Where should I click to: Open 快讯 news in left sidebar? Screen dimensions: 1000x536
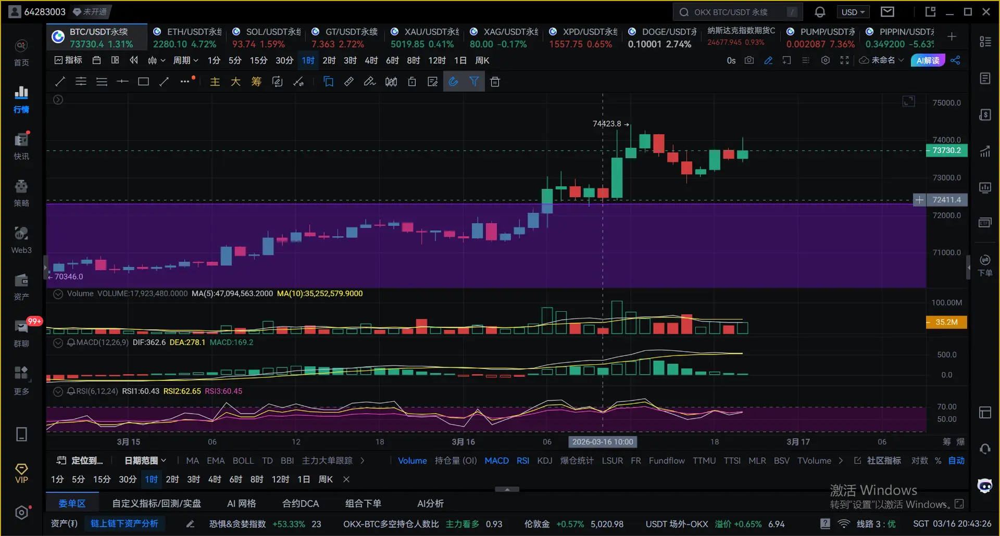(21, 146)
